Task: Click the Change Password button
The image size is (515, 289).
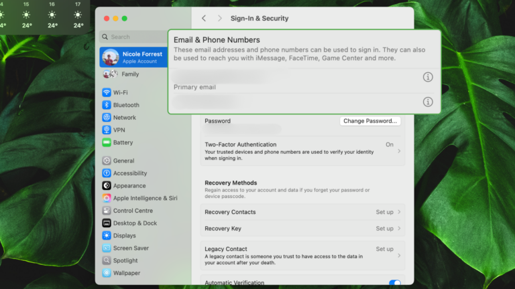Action: (370, 121)
